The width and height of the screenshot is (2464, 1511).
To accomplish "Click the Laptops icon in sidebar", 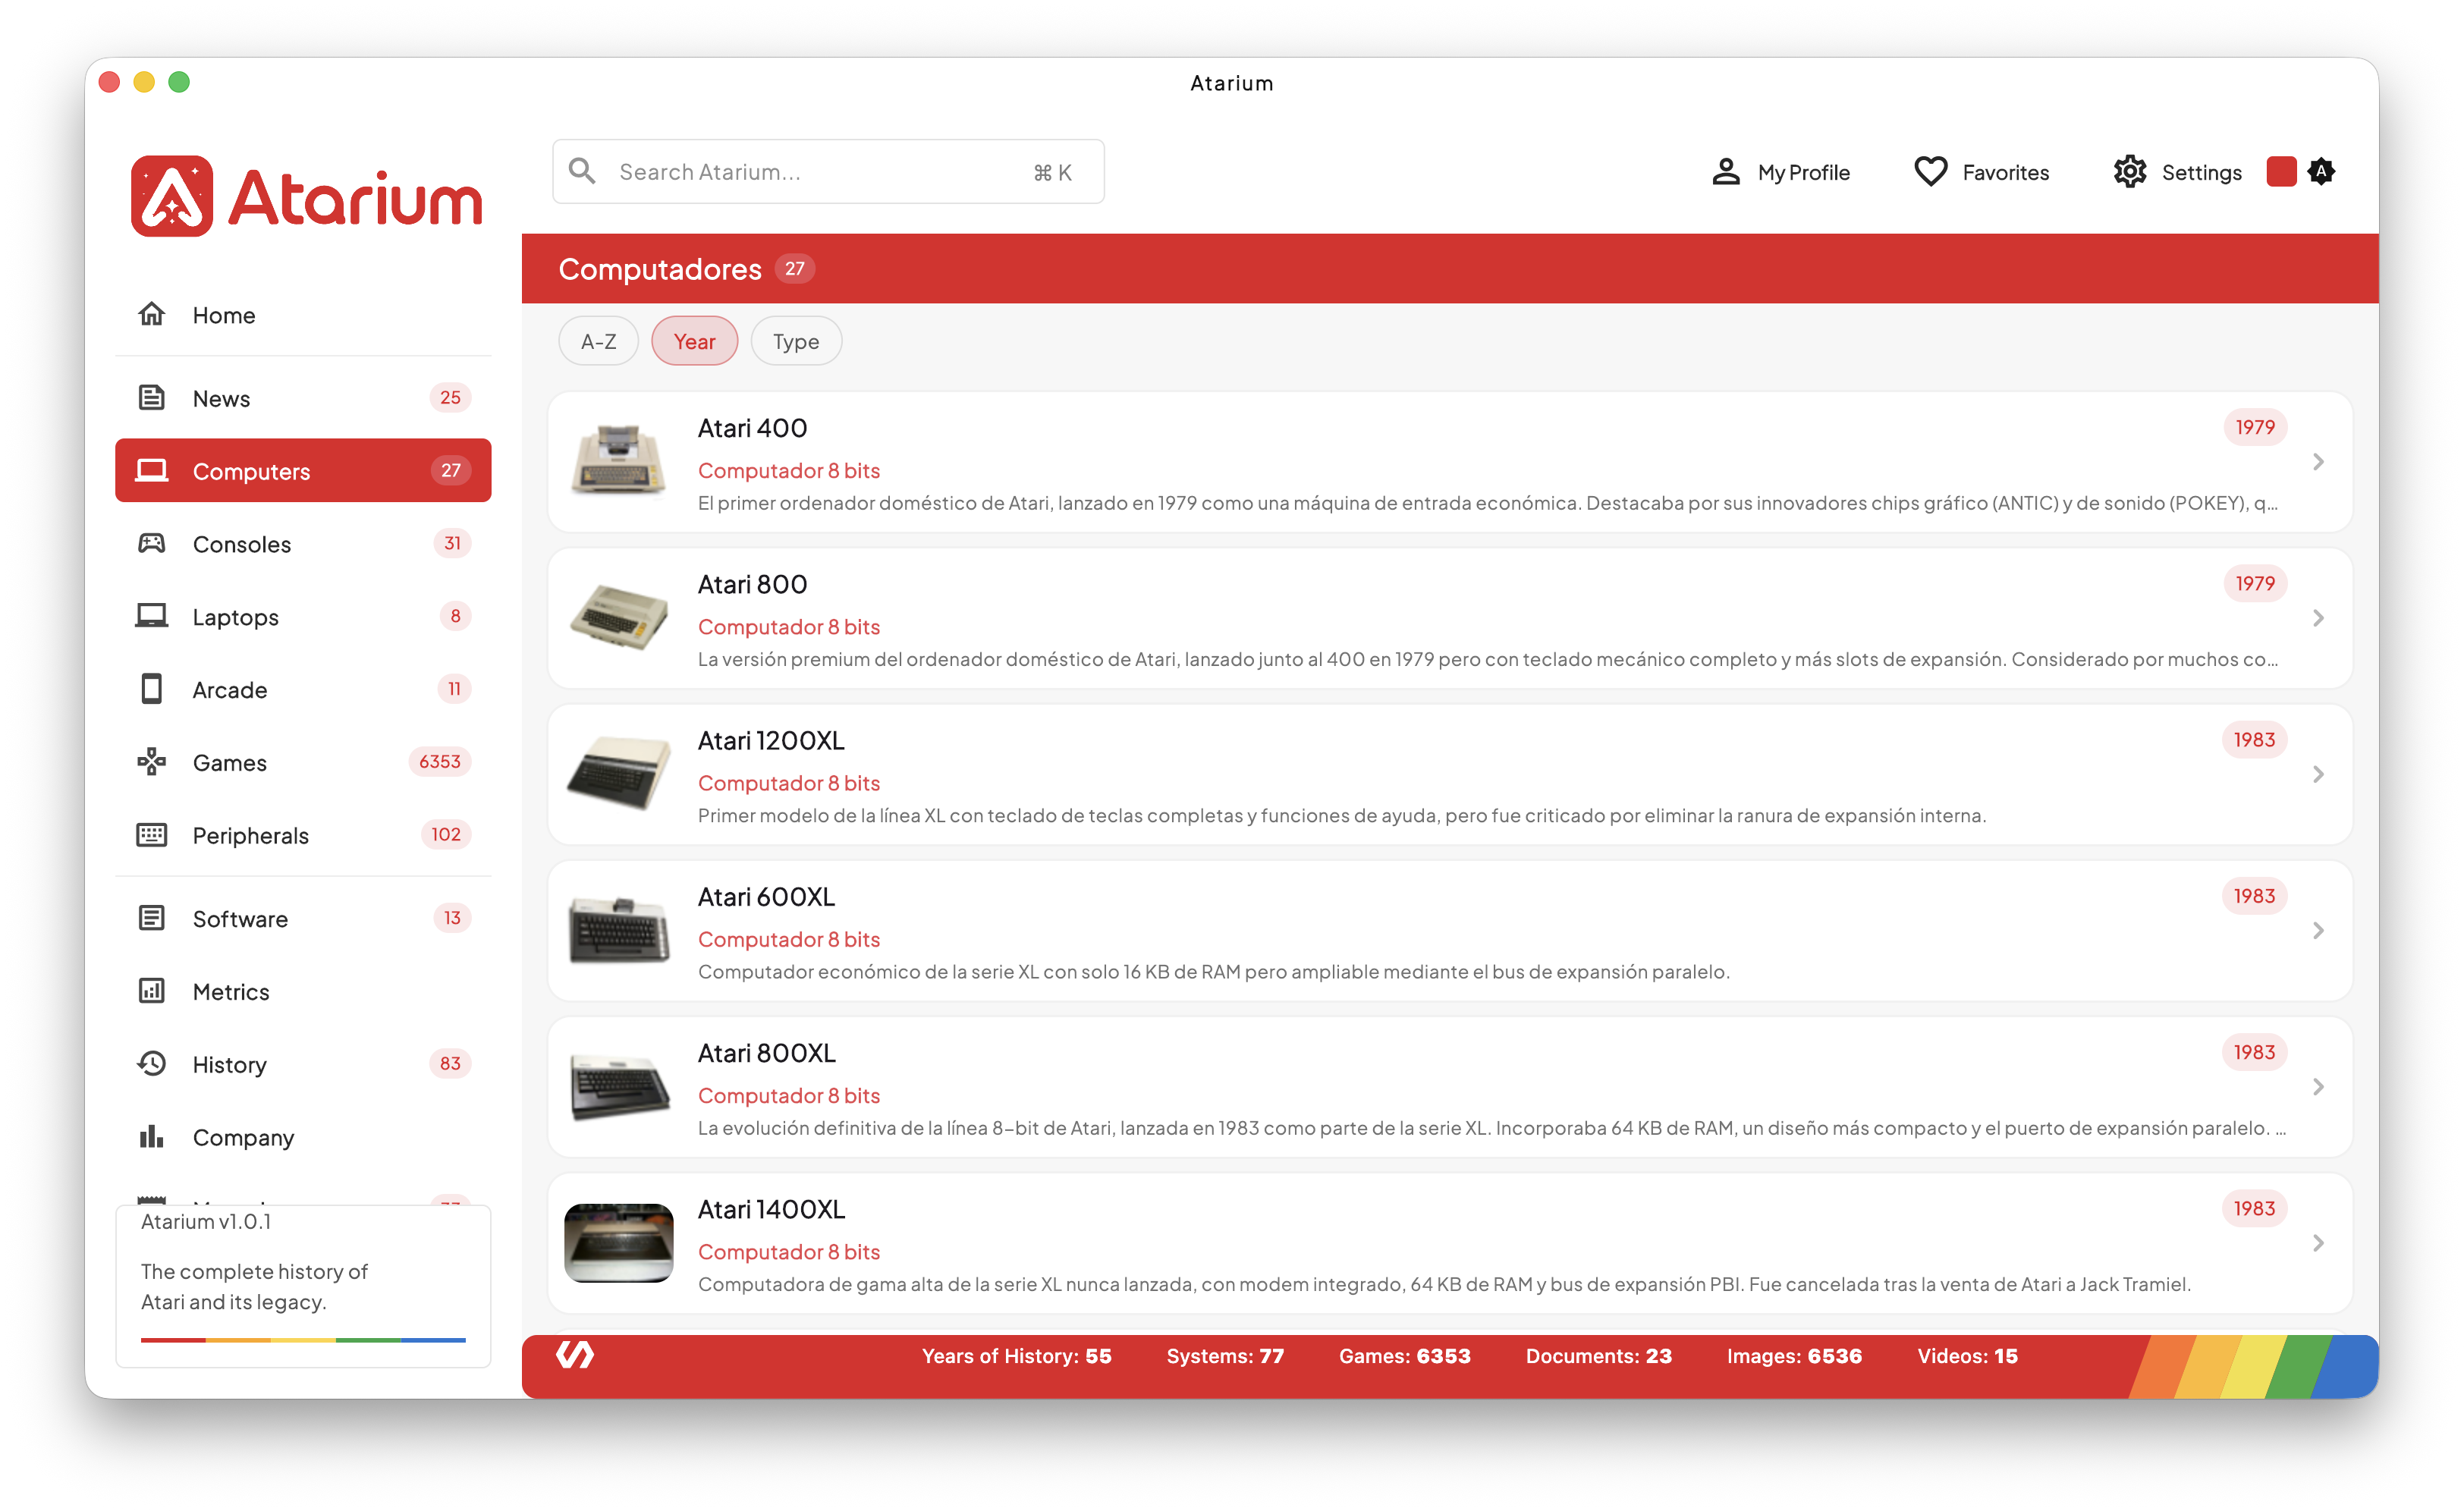I will point(152,616).
